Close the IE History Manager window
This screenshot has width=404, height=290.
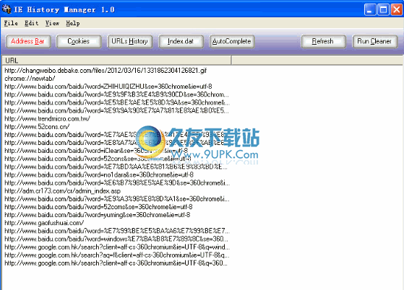(x=397, y=10)
